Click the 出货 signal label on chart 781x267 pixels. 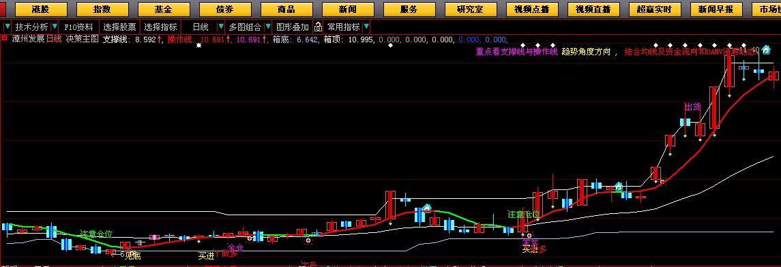[x=692, y=107]
